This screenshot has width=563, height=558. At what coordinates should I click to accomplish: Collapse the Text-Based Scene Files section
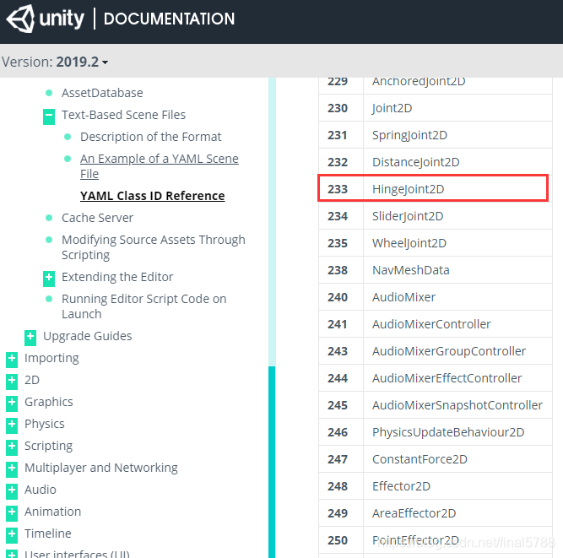point(49,116)
